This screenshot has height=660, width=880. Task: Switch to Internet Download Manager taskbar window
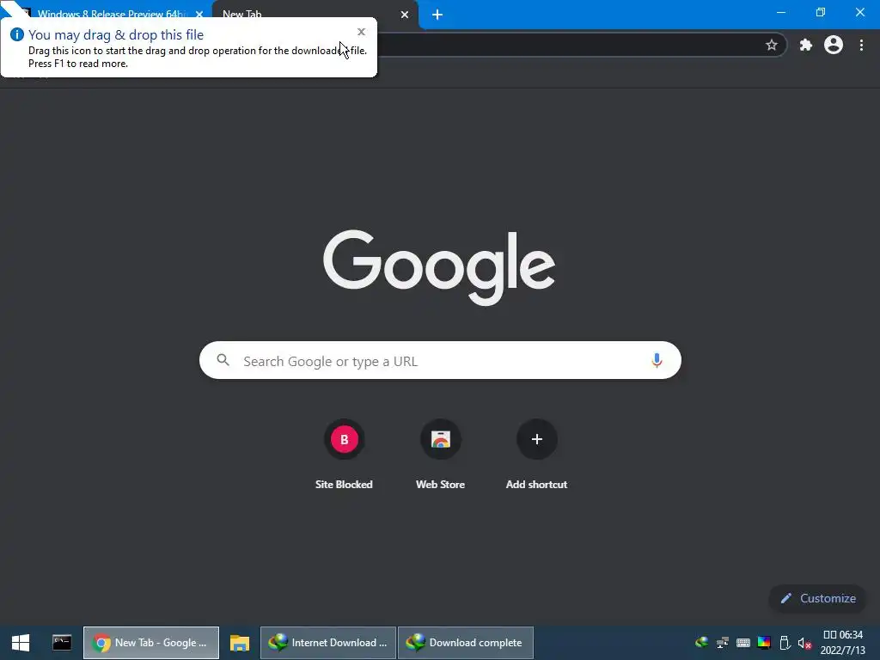pyautogui.click(x=328, y=643)
